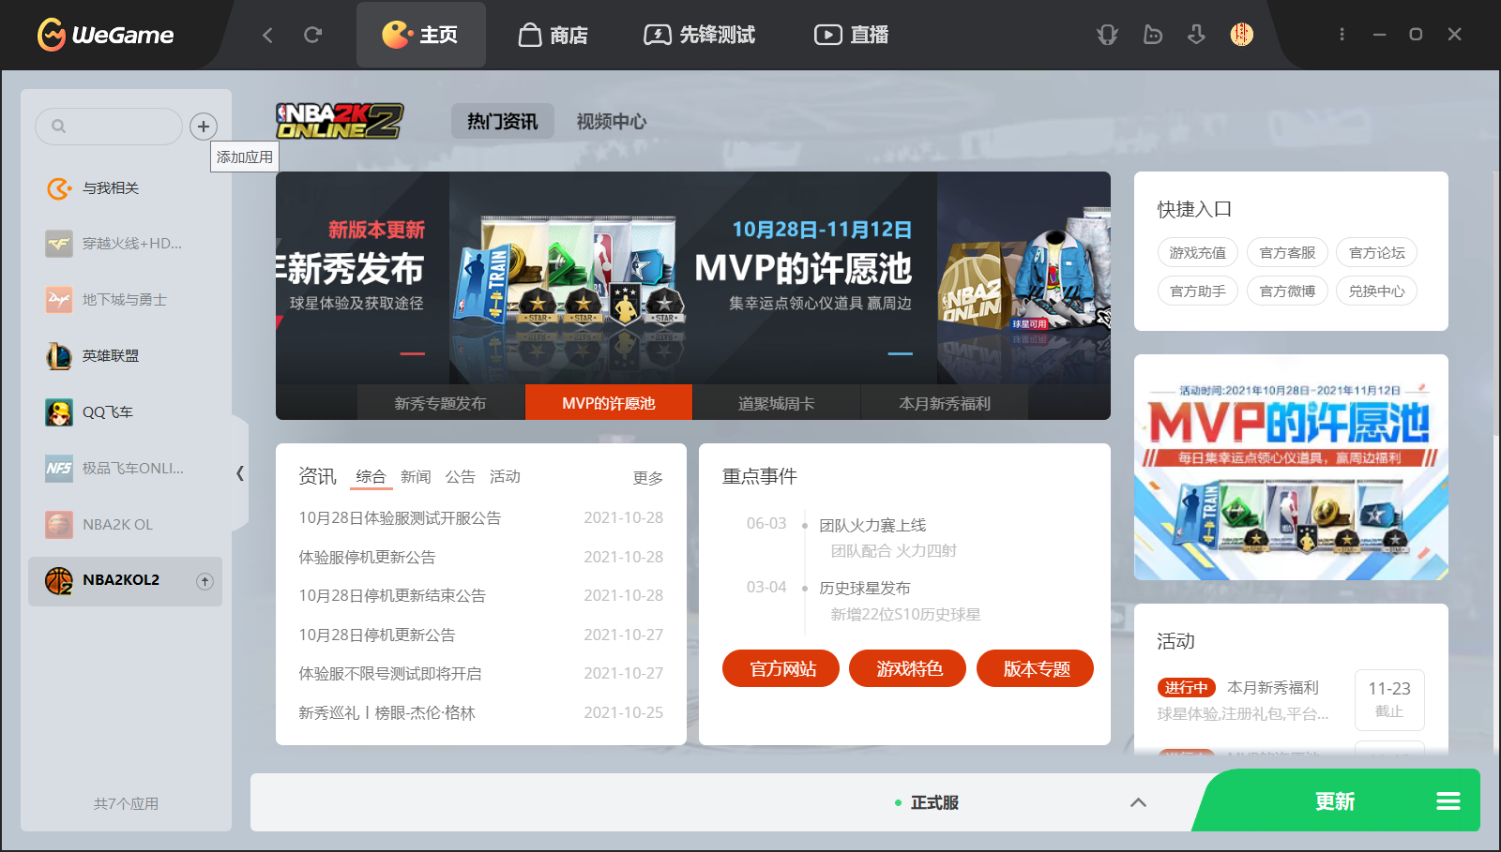The height and width of the screenshot is (852, 1501).
Task: Open the user avatar profile
Action: point(1241,35)
